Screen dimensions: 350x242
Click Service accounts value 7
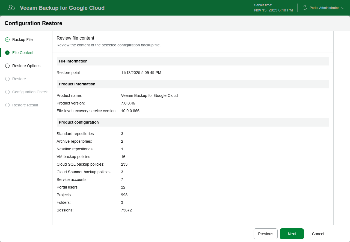coord(122,180)
